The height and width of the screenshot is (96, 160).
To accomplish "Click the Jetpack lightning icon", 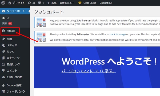I will (3, 31).
